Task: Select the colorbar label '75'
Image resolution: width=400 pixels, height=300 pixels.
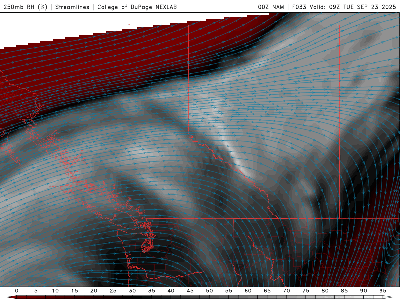Action: (x=306, y=291)
